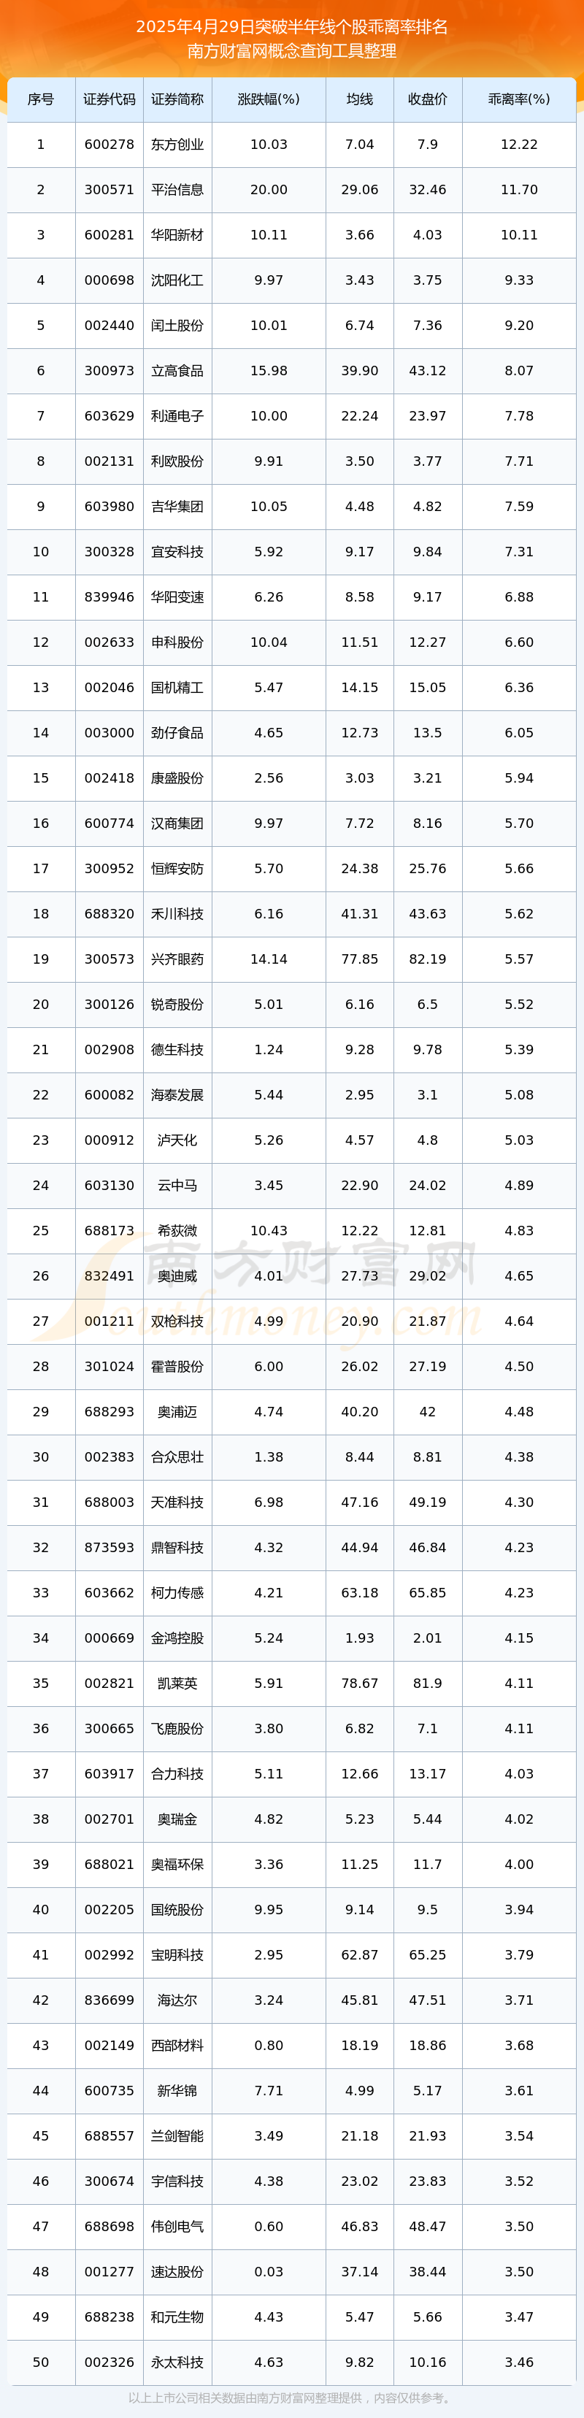
Task: Click stock name 合众思壮
Action: coord(177,1458)
